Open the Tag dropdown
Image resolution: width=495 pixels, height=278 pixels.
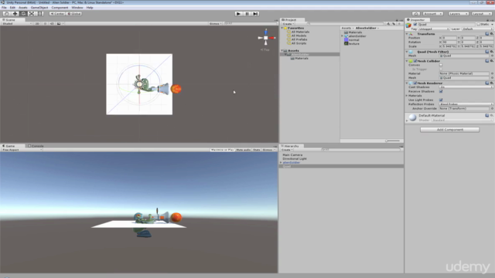[434, 29]
